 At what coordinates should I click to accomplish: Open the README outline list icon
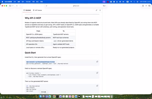click(100, 10)
